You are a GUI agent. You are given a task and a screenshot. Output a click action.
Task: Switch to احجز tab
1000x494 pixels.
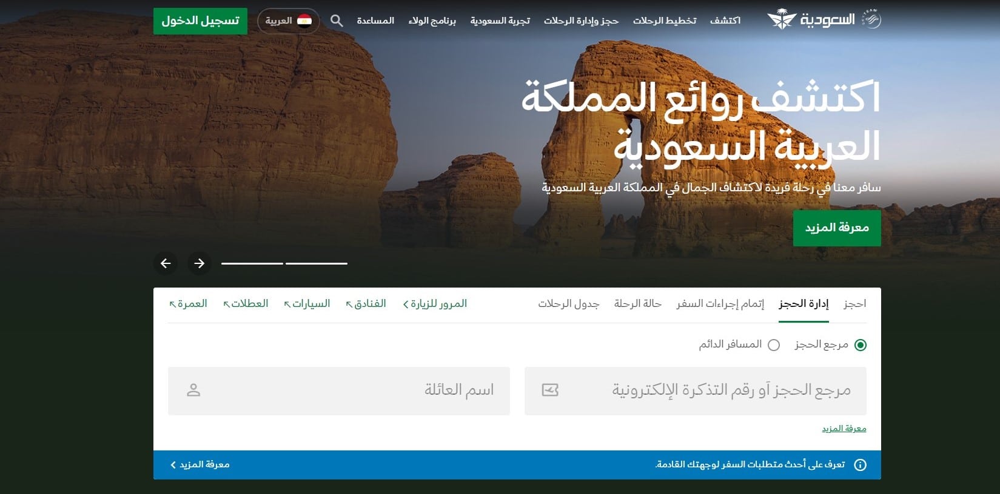click(854, 303)
